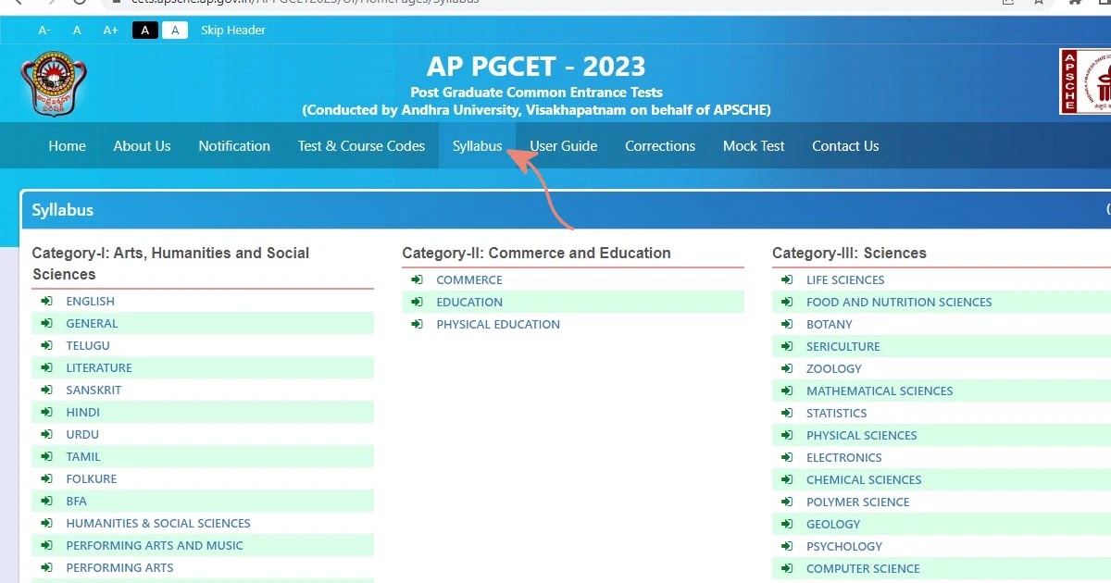Click the Andhra University logo

tap(54, 83)
